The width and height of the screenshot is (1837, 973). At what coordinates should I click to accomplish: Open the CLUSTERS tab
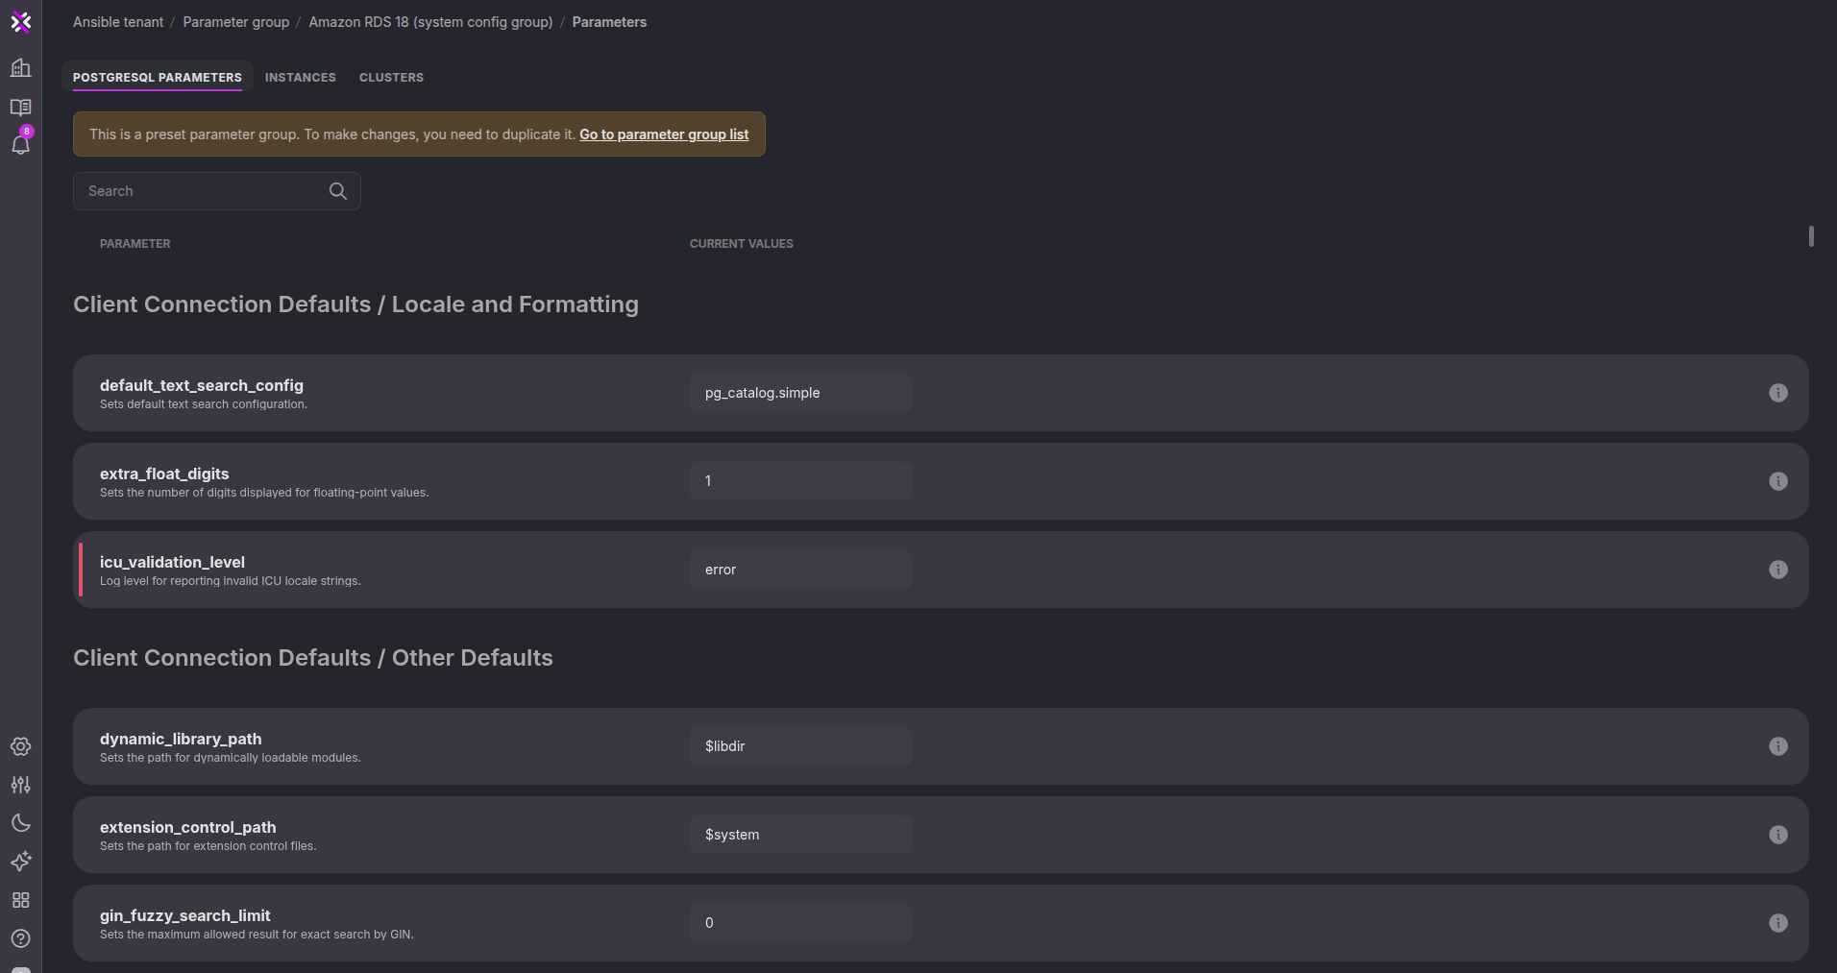tap(391, 77)
